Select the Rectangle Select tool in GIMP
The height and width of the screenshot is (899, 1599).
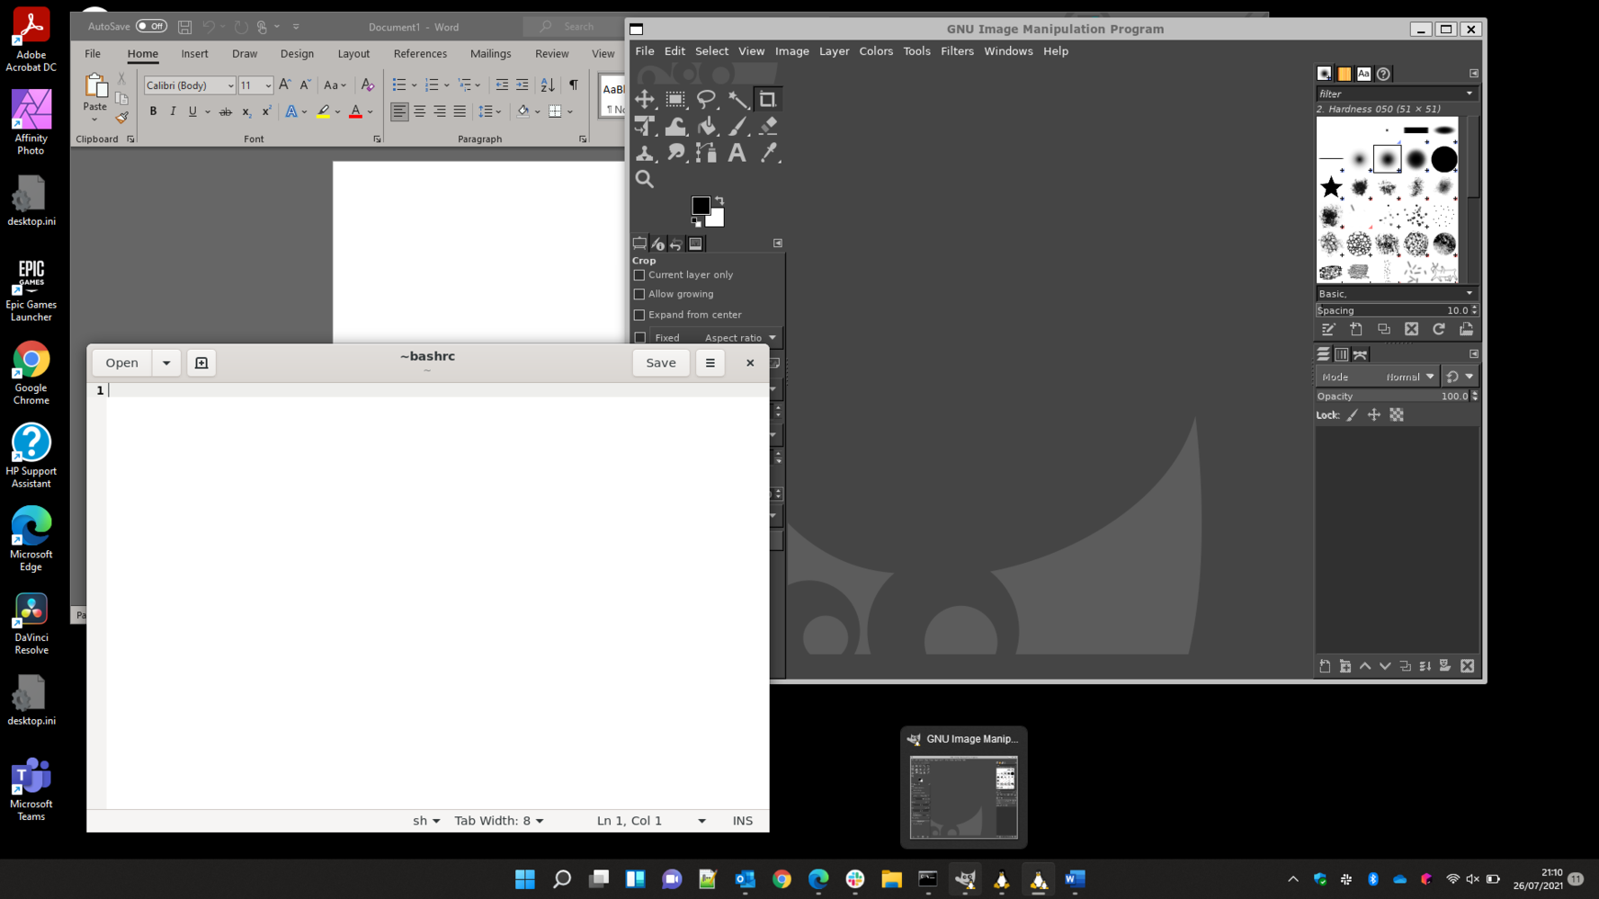(x=675, y=99)
